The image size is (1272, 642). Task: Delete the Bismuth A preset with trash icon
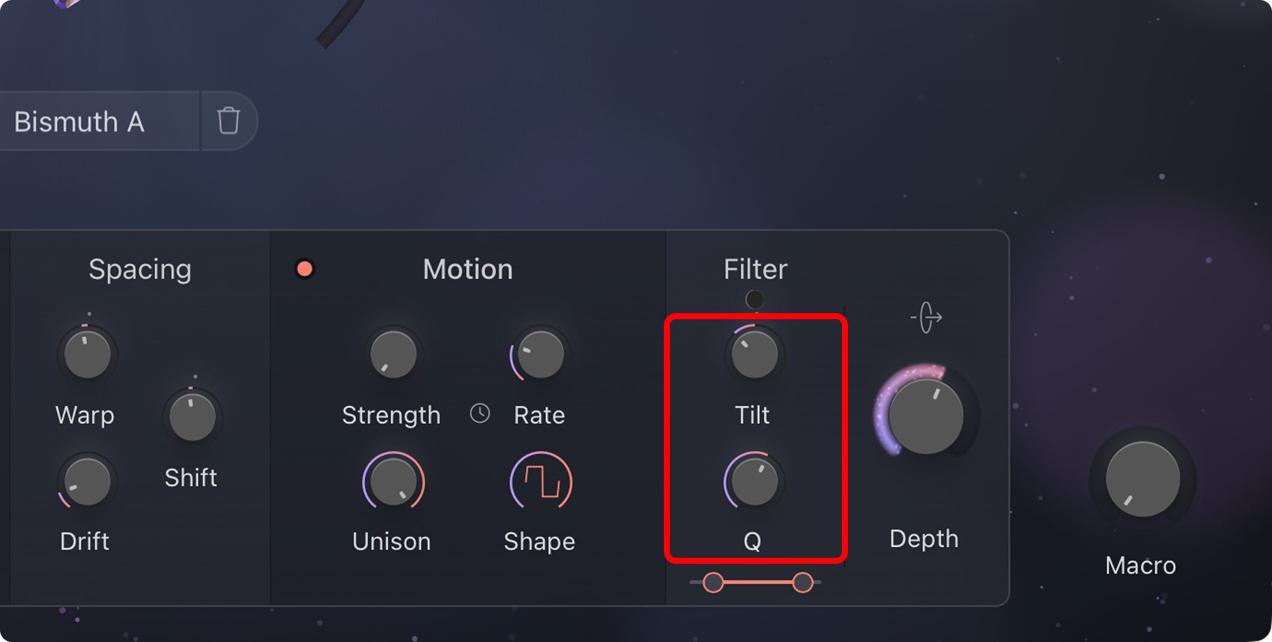pyautogui.click(x=228, y=121)
